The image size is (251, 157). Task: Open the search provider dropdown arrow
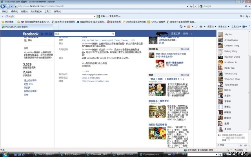[x=249, y=6]
